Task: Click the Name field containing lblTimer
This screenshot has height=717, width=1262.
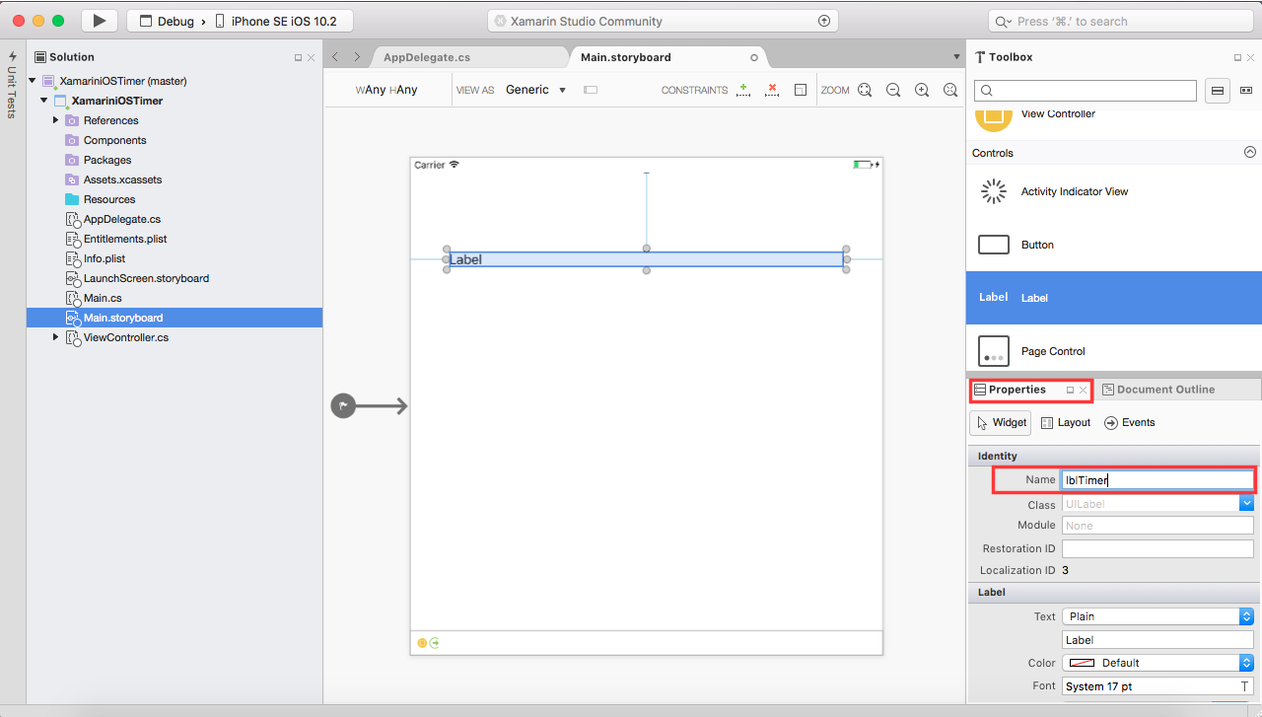Action: 1156,479
